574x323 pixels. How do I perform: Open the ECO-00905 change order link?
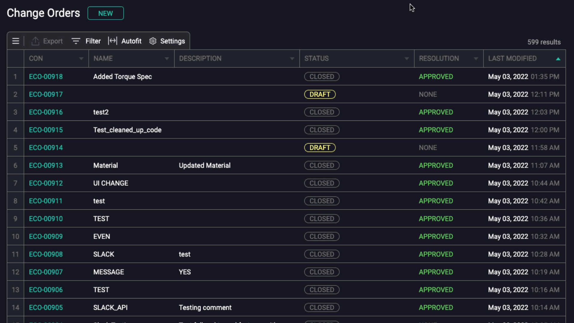[46, 307]
